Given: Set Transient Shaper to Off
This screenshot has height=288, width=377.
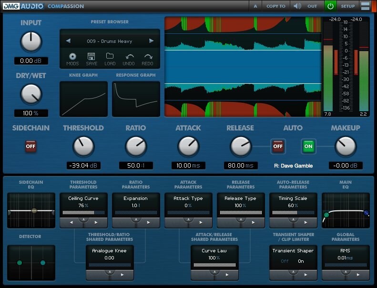Looking at the screenshot, I should [x=285, y=261].
